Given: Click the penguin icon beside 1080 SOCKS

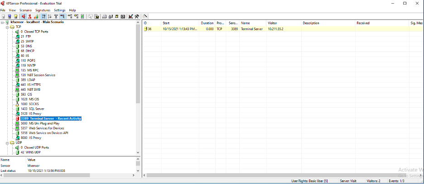Looking at the screenshot, I should [17, 104].
